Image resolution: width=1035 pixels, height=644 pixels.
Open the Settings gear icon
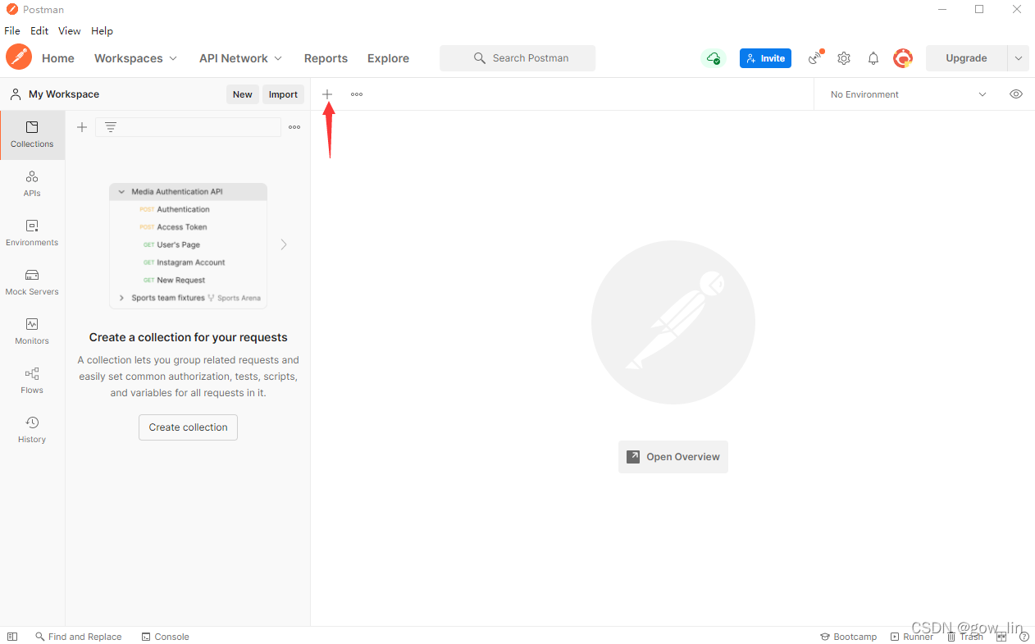tap(844, 58)
